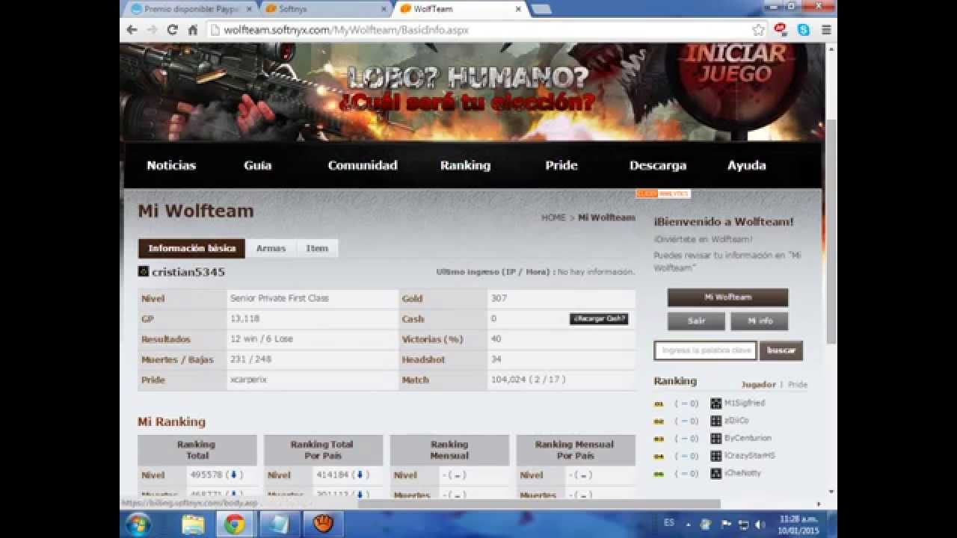Open the Pride navigation menu
Viewport: 957px width, 538px height.
click(561, 165)
